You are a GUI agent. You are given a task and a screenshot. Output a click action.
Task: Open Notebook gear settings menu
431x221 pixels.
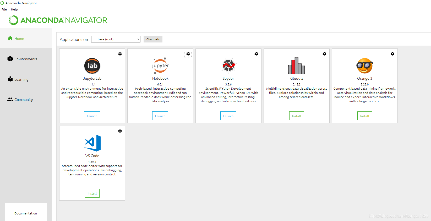tap(188, 54)
